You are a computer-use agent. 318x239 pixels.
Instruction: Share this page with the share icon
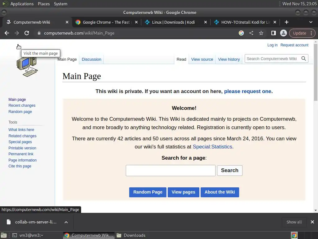251,33
